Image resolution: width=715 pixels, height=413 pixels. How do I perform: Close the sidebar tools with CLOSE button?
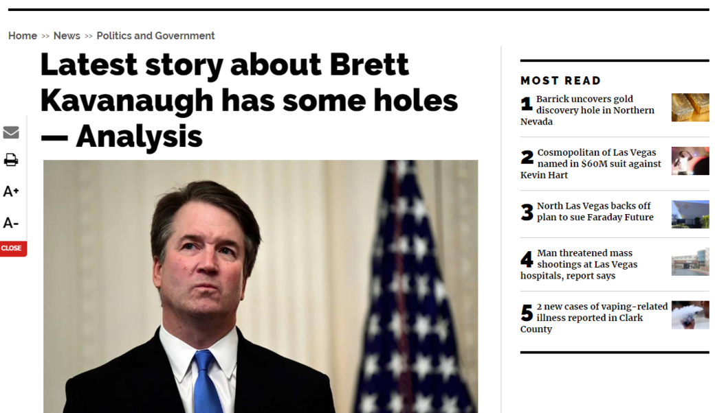[x=12, y=248]
